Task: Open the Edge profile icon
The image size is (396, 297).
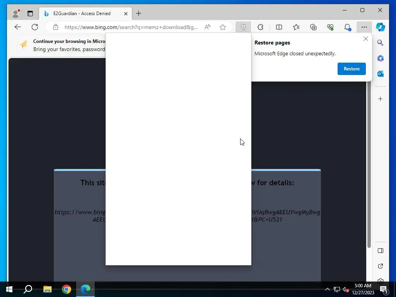Action: pos(16,14)
